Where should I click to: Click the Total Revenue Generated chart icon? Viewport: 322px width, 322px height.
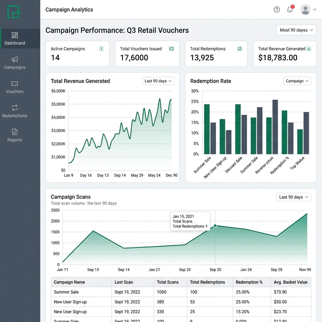(x=309, y=49)
